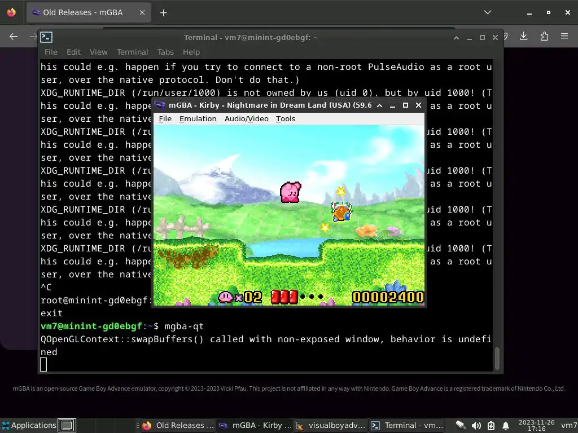Minimize the Terminal window
This screenshot has width=578, height=433.
(469, 38)
